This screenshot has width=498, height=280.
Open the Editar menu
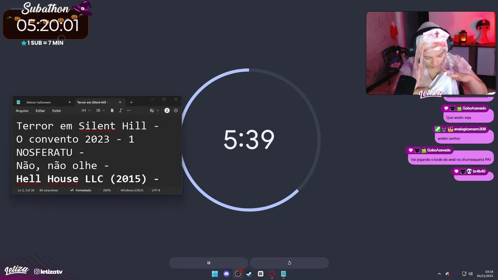(x=40, y=111)
